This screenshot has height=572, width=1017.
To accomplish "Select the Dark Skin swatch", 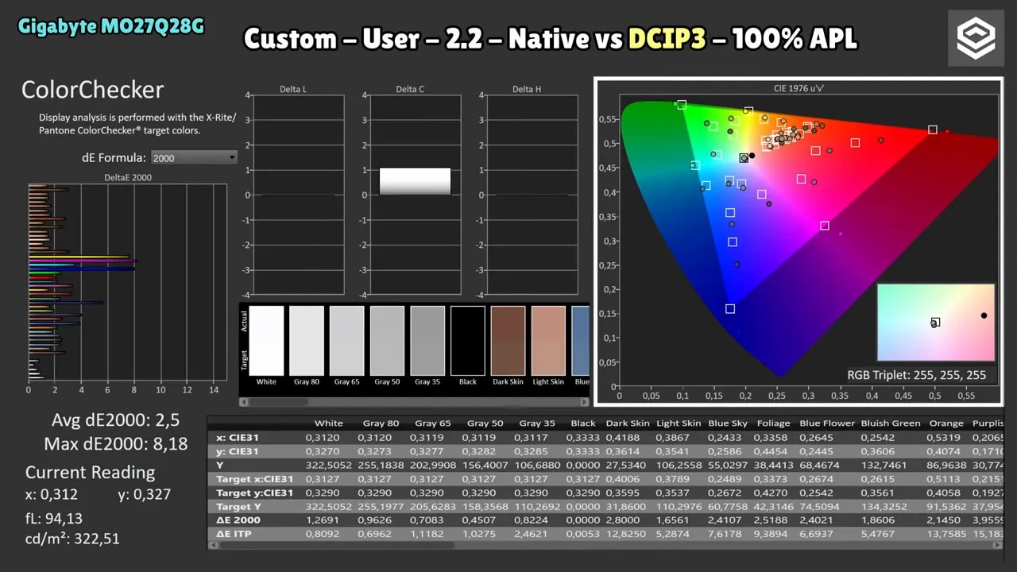I will 508,341.
